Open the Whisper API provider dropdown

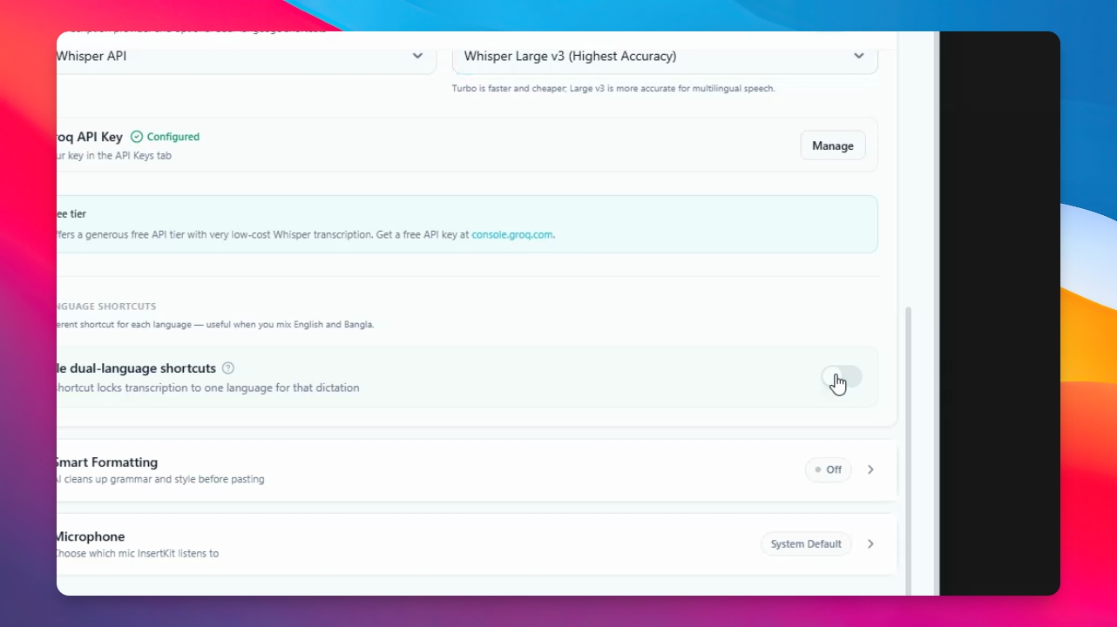tap(246, 57)
